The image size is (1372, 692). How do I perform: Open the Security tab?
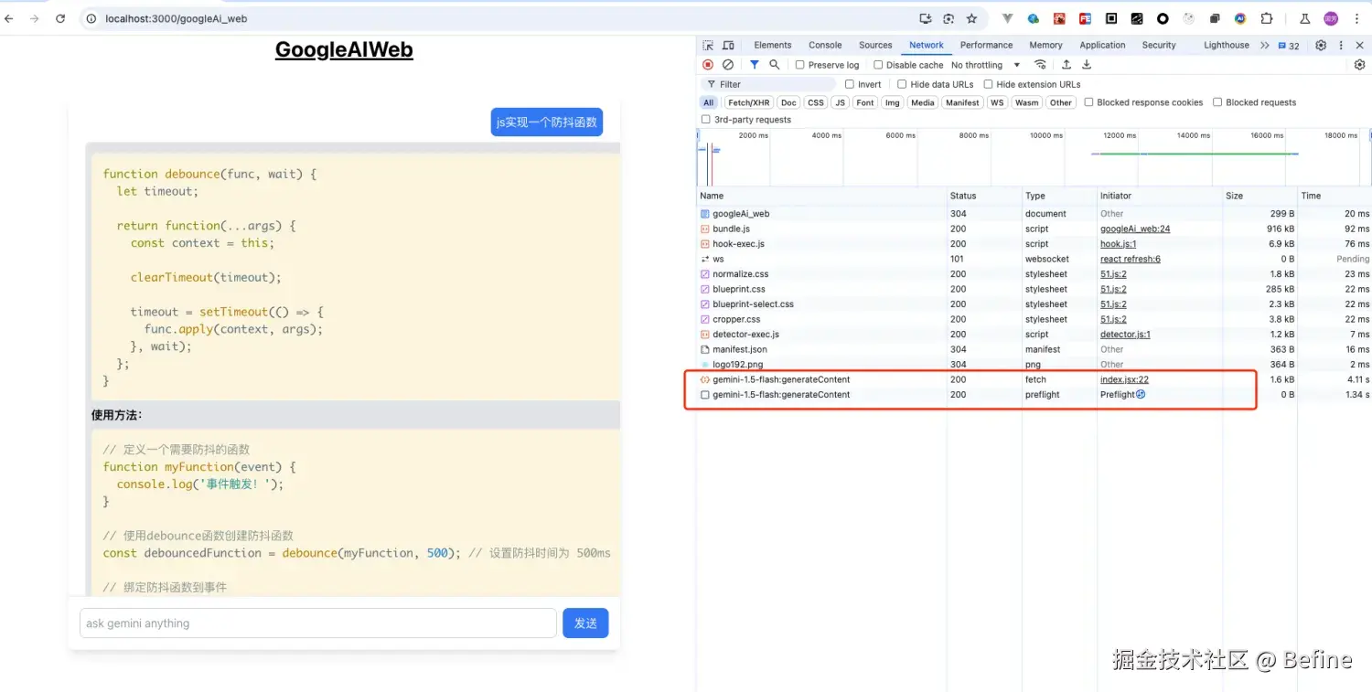point(1159,46)
